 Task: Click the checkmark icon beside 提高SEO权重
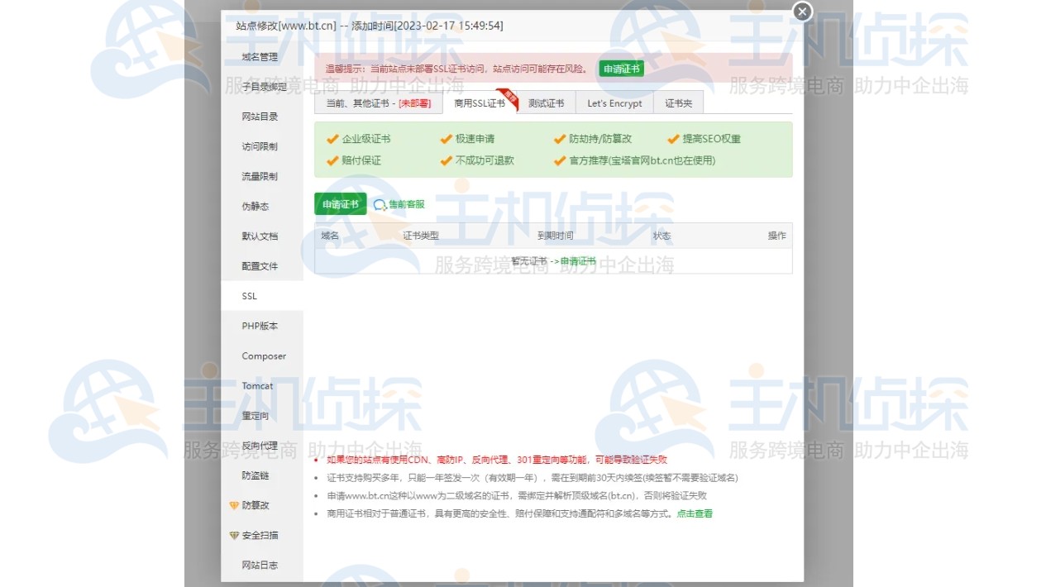tap(673, 139)
